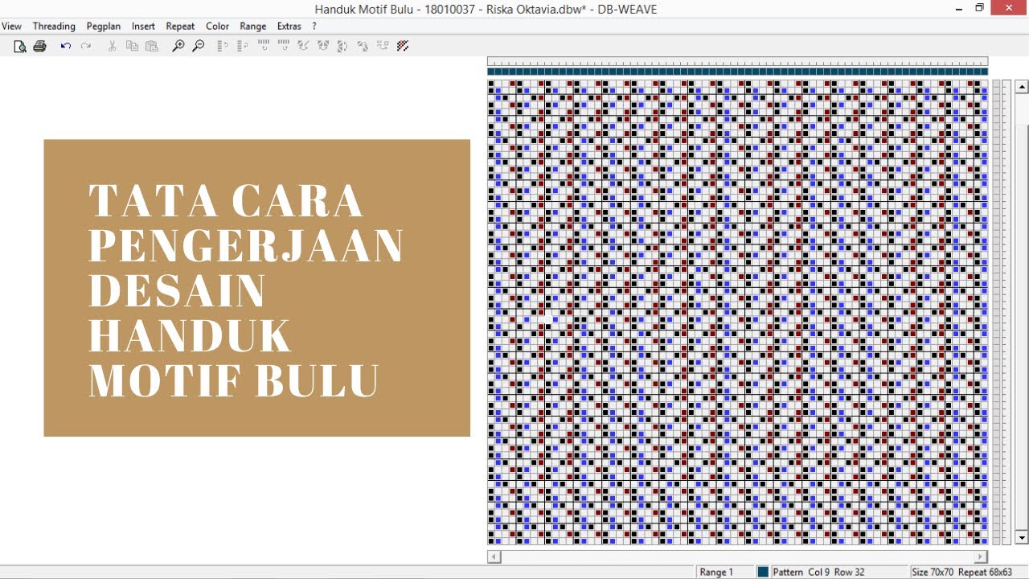Click 'Pattern Col 9 Row 32' status text
The width and height of the screenshot is (1029, 579).
tap(818, 572)
